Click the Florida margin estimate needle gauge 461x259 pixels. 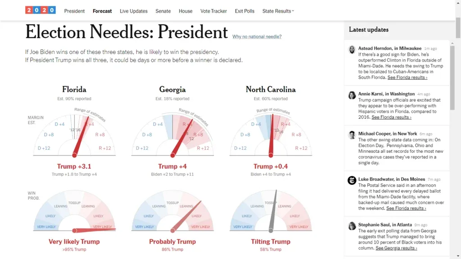[74, 135]
